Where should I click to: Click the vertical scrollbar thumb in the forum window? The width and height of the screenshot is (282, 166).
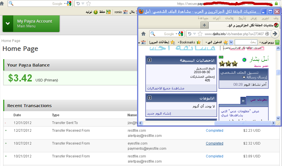point(278,72)
